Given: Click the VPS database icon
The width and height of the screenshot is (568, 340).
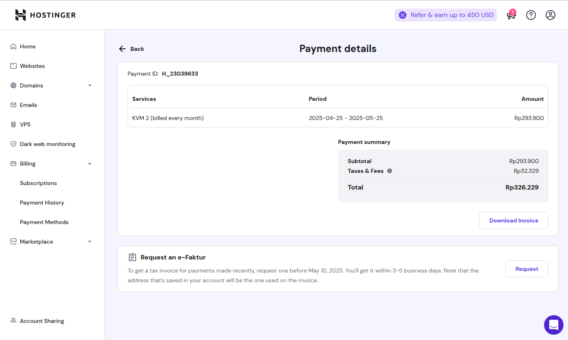Looking at the screenshot, I should [x=13, y=124].
